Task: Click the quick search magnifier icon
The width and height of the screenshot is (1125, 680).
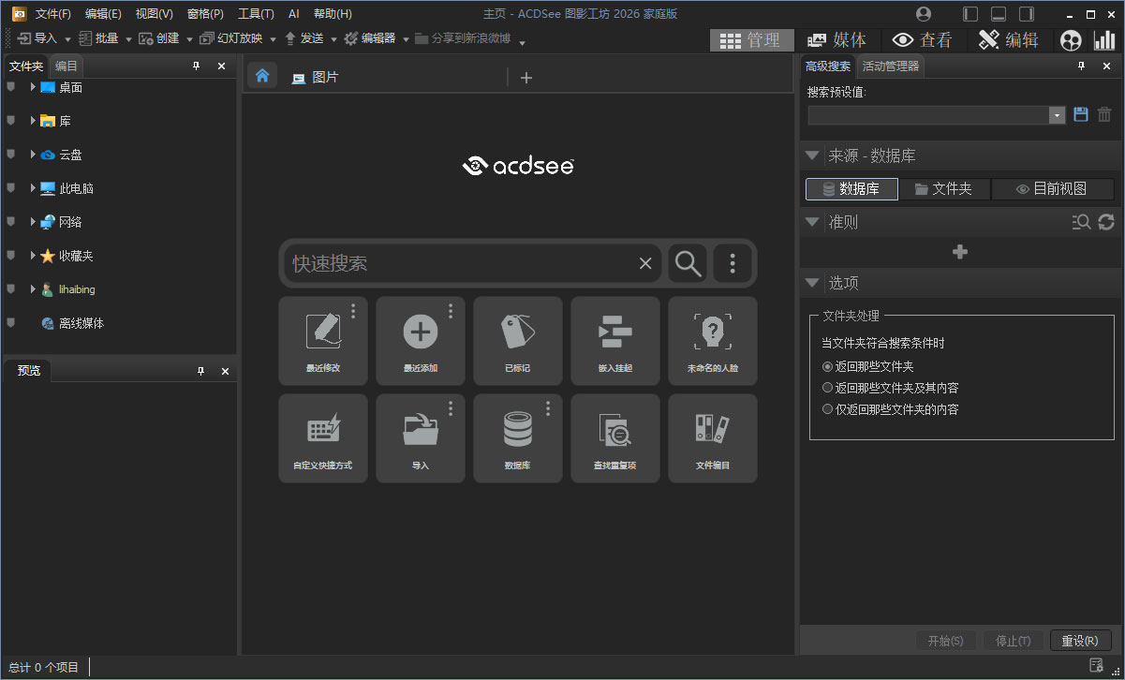Action: click(688, 263)
